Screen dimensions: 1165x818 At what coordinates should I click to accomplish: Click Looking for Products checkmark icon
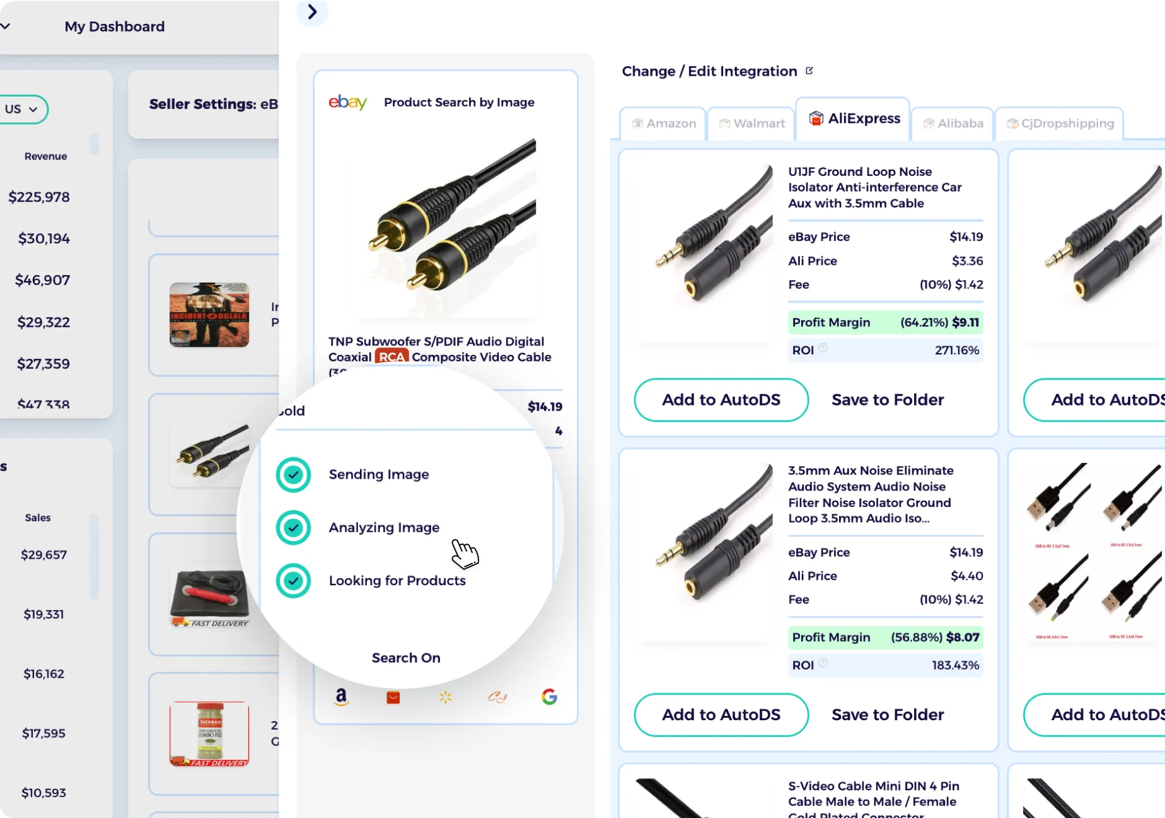(x=293, y=580)
